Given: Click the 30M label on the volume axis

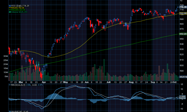Looking at the screenshot, I should (6, 56).
